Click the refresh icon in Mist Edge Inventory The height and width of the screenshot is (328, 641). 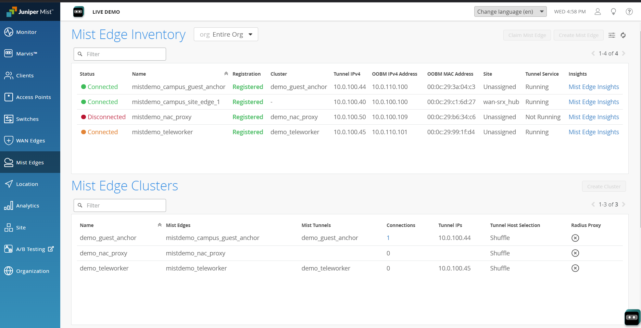[623, 35]
